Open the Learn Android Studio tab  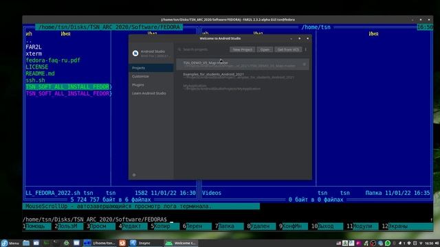click(x=151, y=93)
